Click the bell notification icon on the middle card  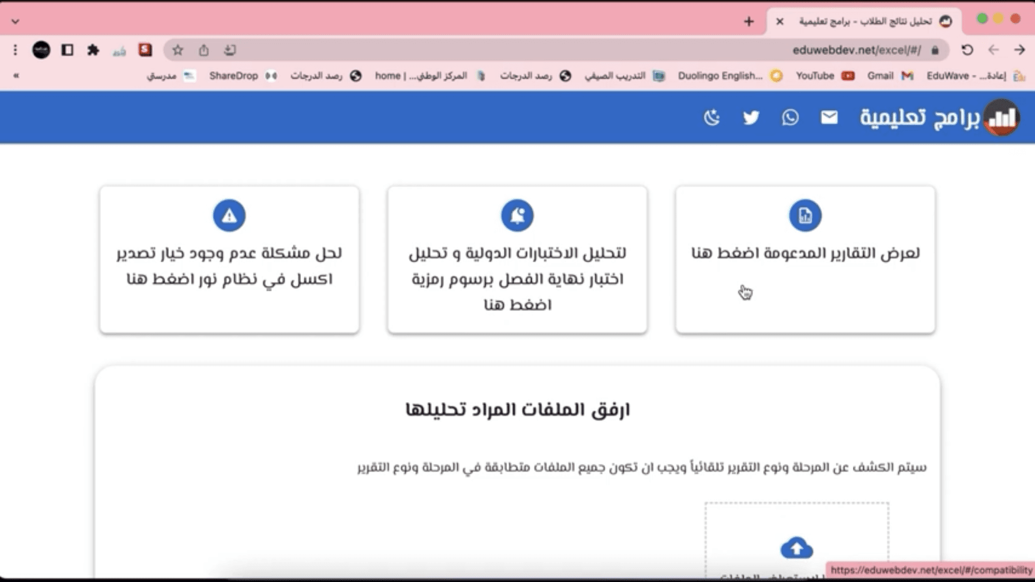click(x=517, y=215)
